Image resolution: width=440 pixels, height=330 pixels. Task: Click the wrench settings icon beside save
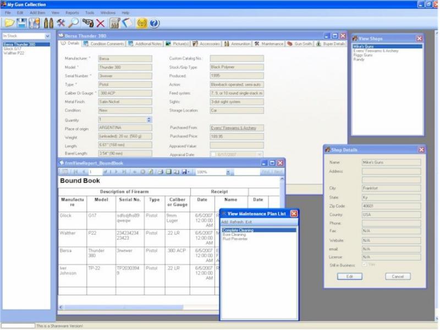(35, 23)
